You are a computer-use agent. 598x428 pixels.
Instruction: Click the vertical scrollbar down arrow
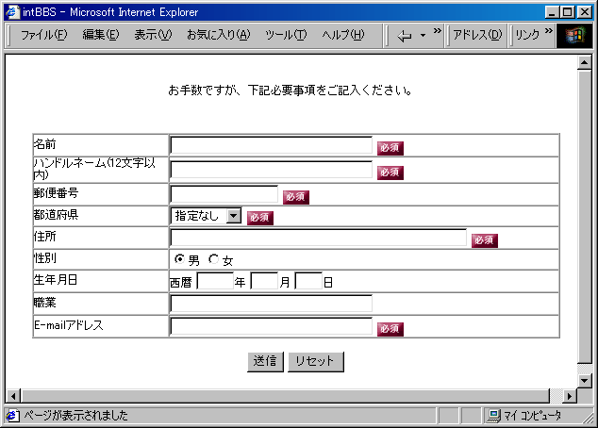[584, 380]
